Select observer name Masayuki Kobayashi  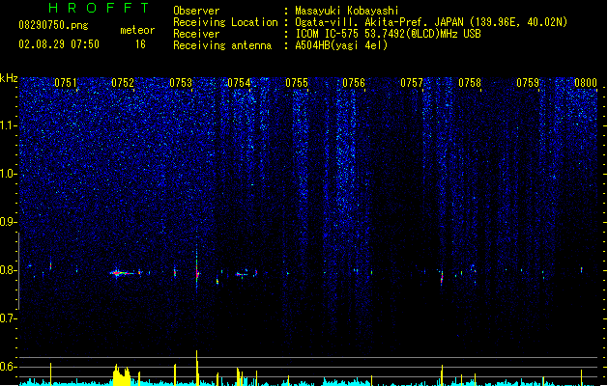tap(347, 11)
